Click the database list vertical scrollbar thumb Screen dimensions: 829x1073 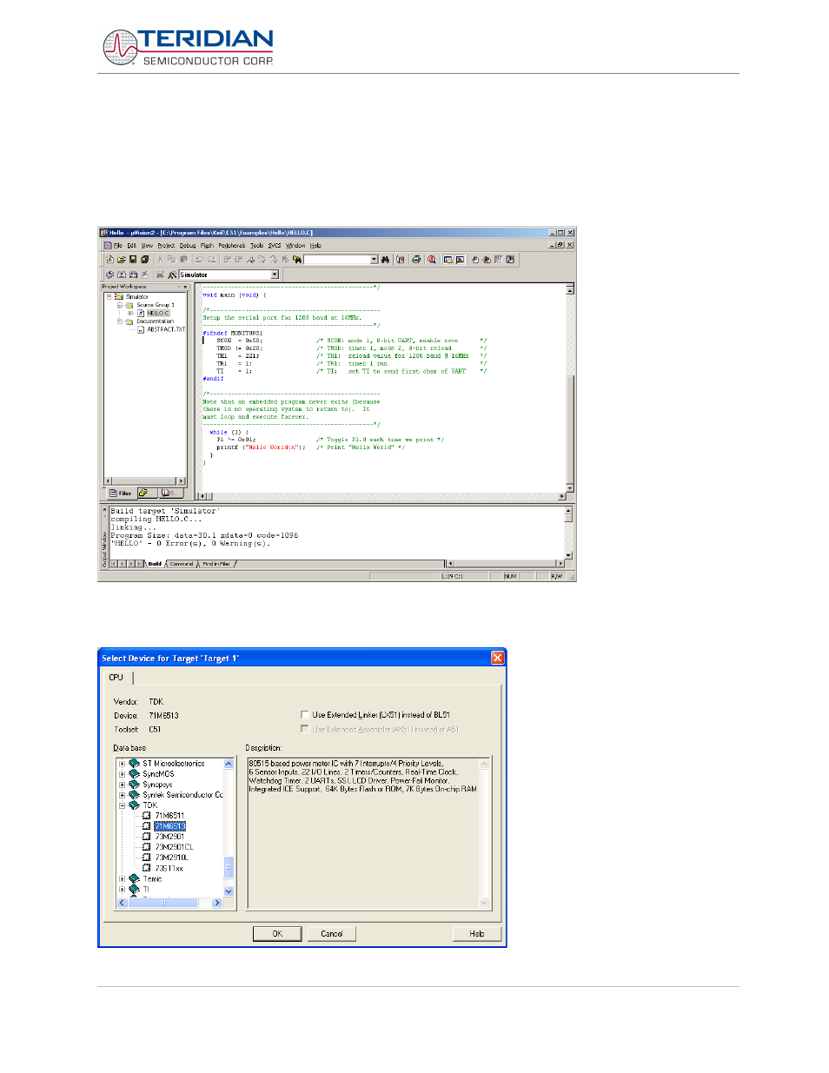point(229,867)
